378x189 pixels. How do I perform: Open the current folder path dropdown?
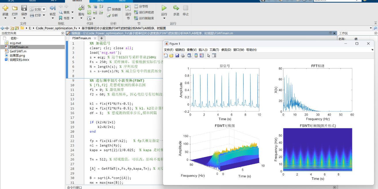point(371,28)
